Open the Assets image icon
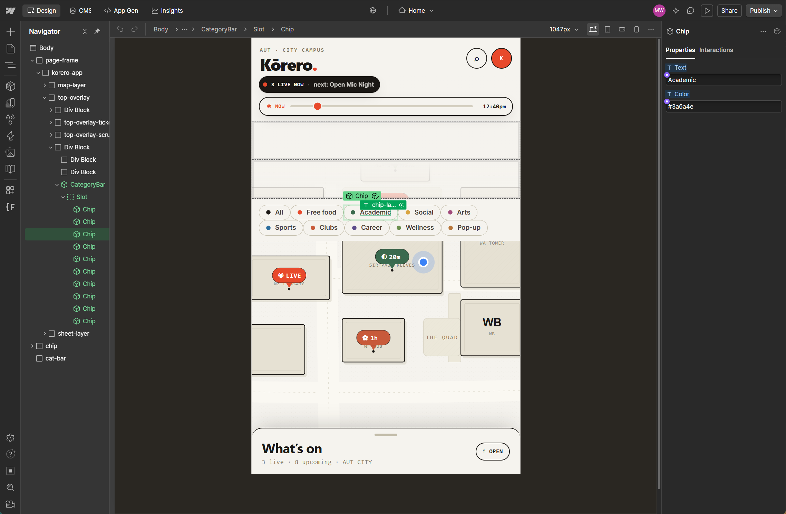The image size is (786, 514). [10, 152]
